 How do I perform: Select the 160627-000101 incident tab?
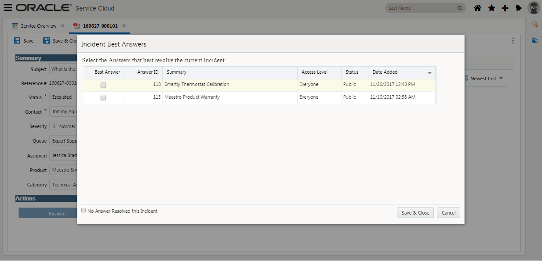[100, 26]
